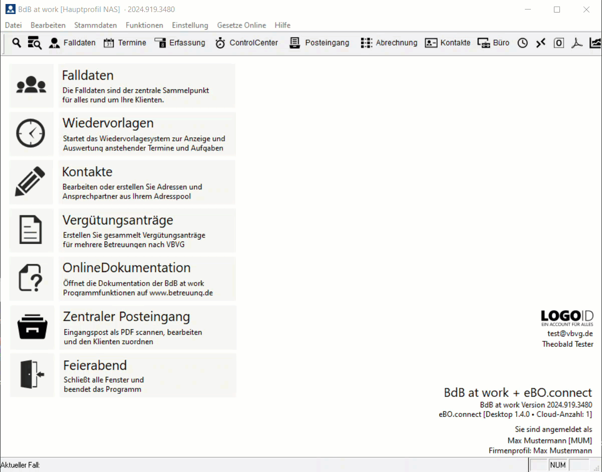Start the Wiedervorlagen tile

pos(147,133)
